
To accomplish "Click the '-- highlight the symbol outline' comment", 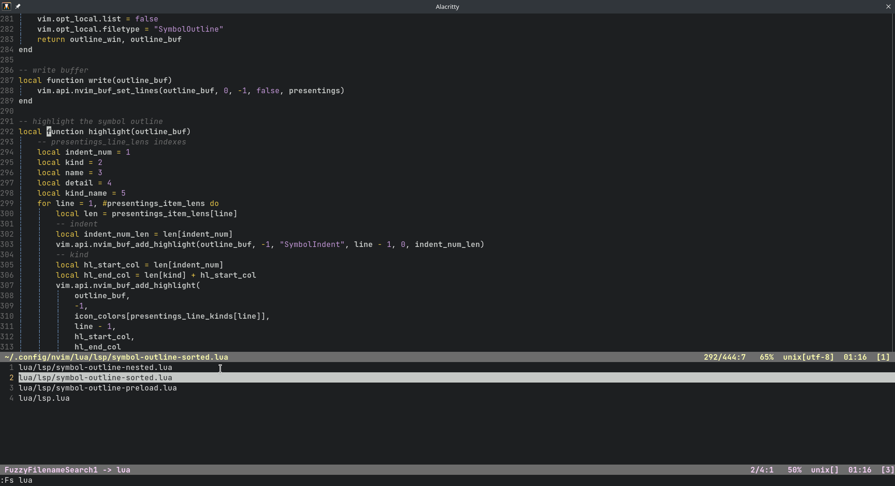I will point(90,122).
